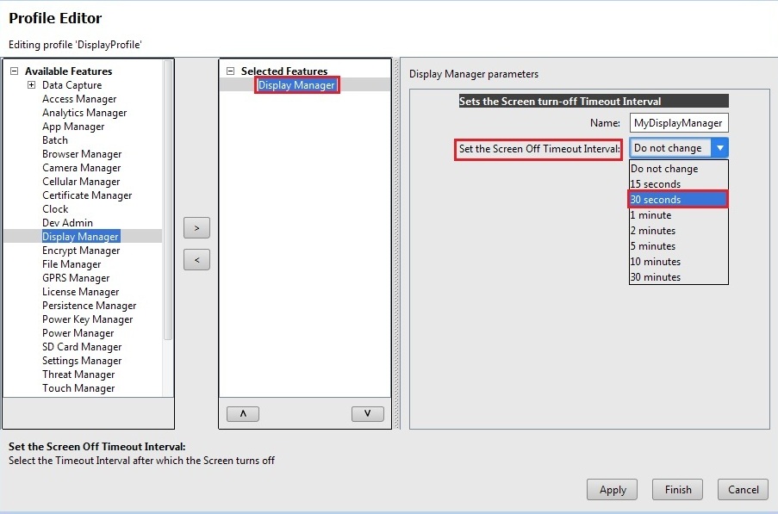
Task: Select the Threat Manager feature
Action: coord(78,374)
